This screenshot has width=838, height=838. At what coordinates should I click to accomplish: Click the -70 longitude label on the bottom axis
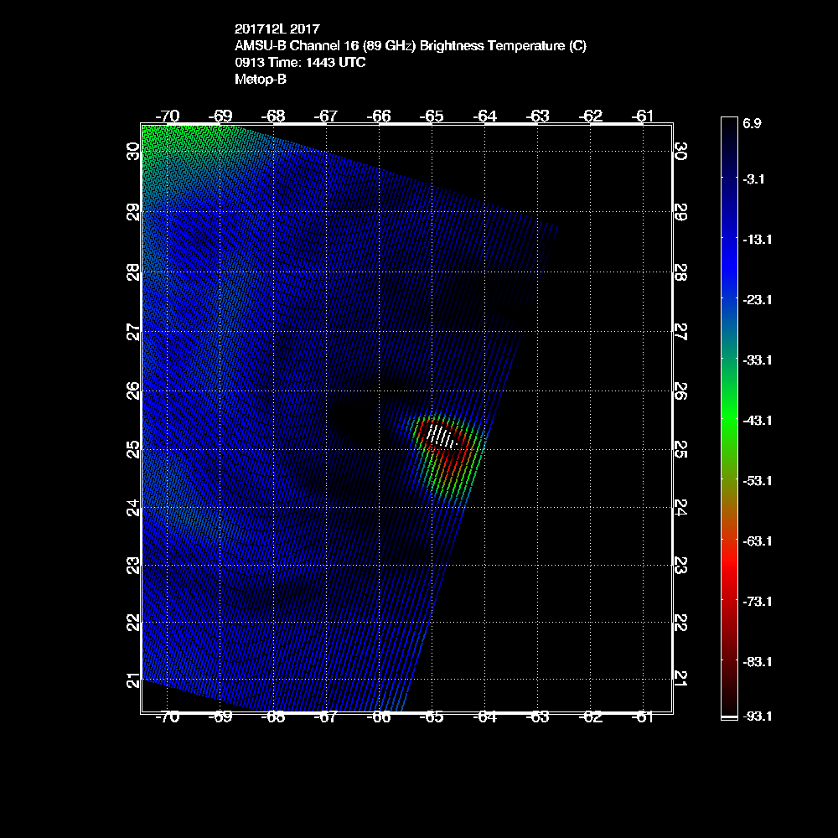point(168,717)
